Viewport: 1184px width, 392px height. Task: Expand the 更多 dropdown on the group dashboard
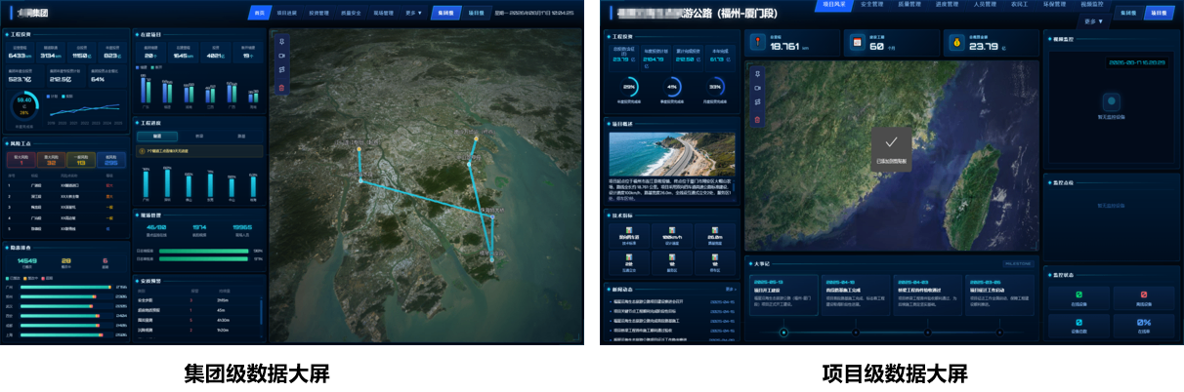click(x=413, y=14)
